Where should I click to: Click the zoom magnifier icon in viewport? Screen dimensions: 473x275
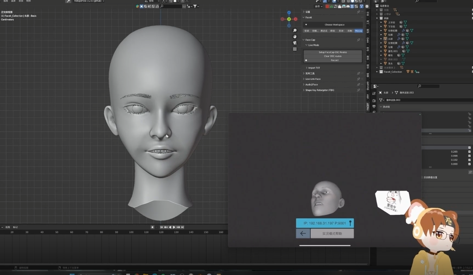295,31
